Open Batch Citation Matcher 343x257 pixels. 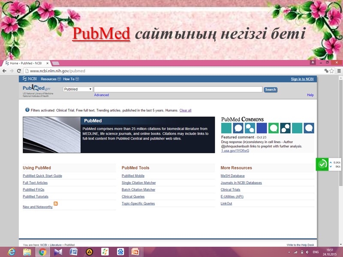[138, 190]
